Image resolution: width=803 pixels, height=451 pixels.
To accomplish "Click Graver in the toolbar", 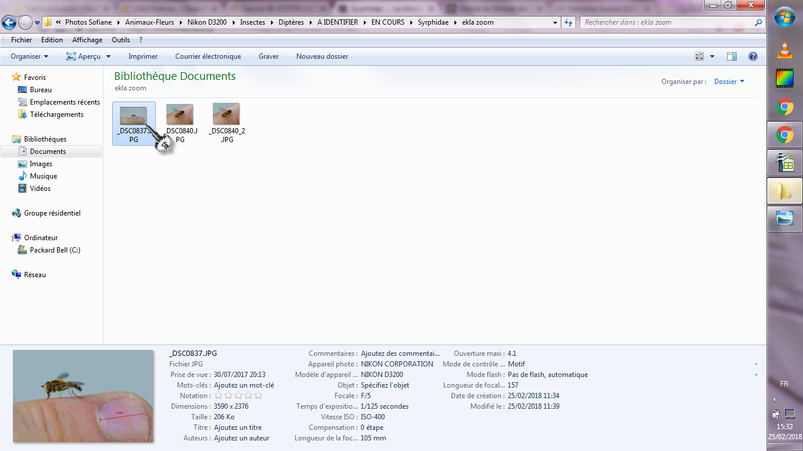I will pyautogui.click(x=269, y=56).
